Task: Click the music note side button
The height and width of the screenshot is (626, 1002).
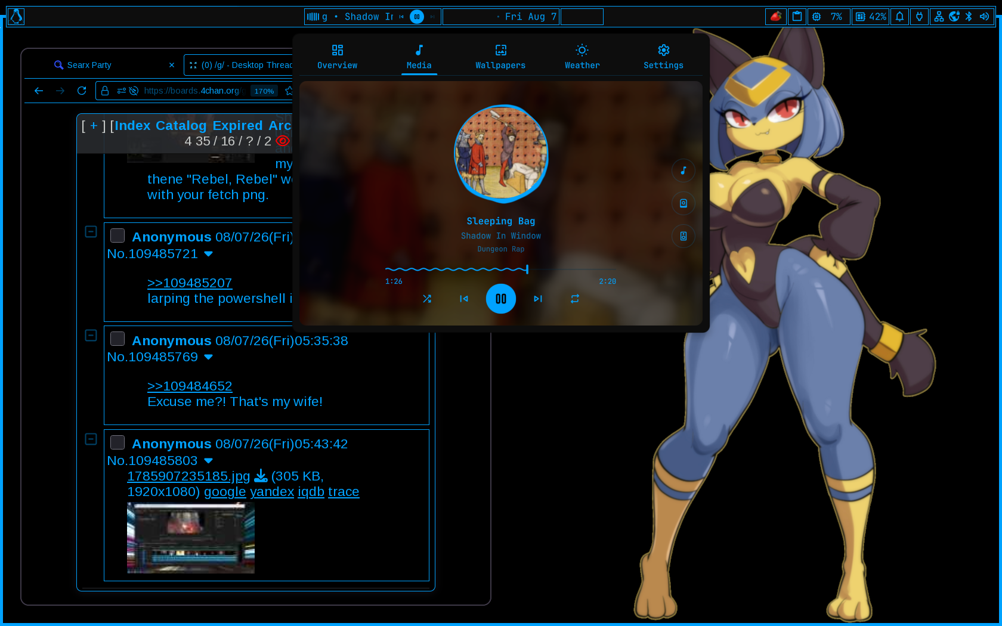Action: pyautogui.click(x=684, y=171)
